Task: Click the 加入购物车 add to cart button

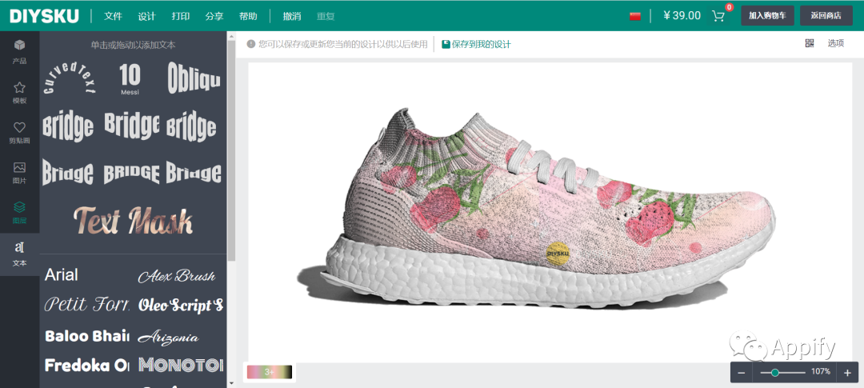Action: pos(767,15)
